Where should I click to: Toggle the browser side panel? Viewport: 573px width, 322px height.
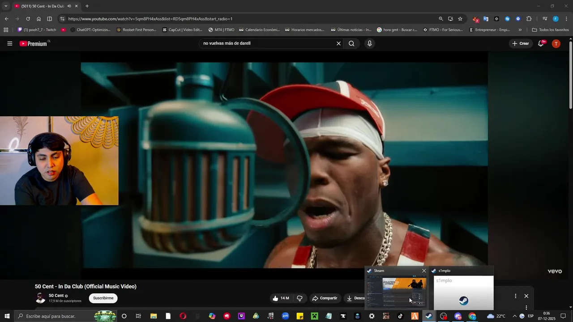coord(49,19)
